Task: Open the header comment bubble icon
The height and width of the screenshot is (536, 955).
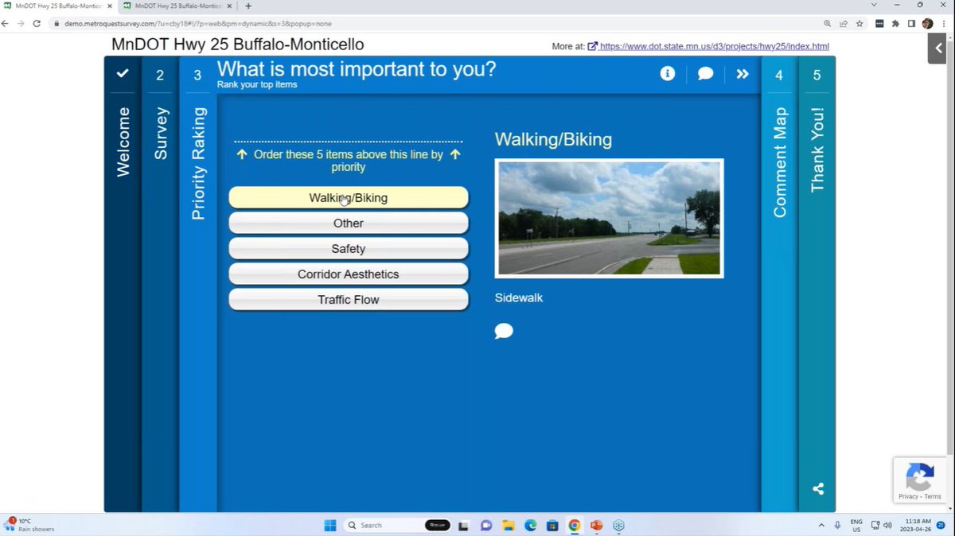Action: coord(706,74)
